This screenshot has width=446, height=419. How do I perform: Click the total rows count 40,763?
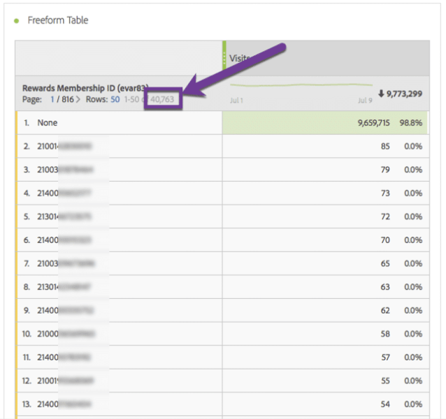coord(162,99)
